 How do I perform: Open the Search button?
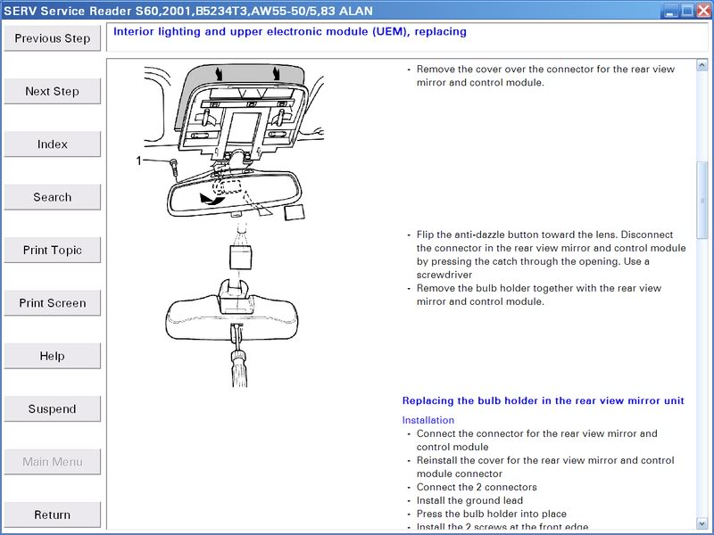point(53,197)
